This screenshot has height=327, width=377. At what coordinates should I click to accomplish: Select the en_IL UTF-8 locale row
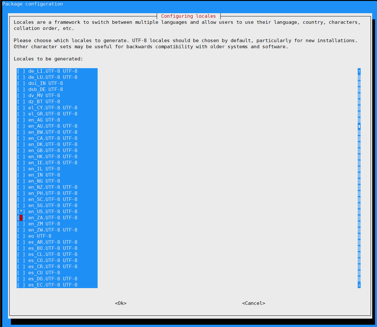point(57,169)
